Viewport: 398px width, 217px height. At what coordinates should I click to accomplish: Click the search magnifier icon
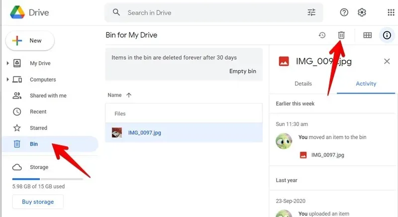pos(116,12)
